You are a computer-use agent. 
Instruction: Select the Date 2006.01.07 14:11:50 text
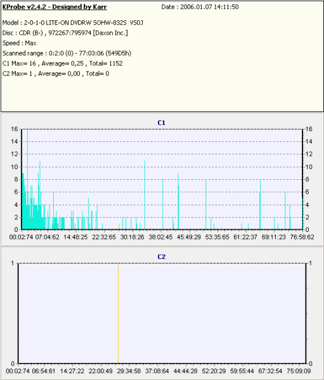point(200,7)
